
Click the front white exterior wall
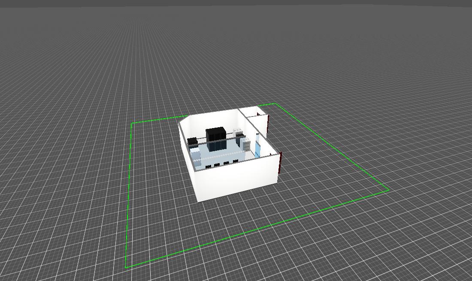236,180
